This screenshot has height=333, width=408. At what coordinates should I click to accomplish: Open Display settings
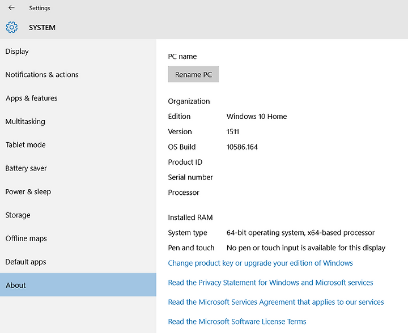click(78, 51)
